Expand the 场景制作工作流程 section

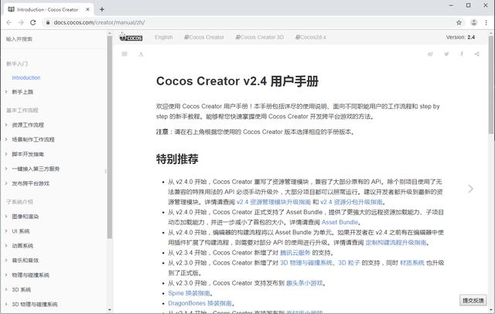coord(33,139)
